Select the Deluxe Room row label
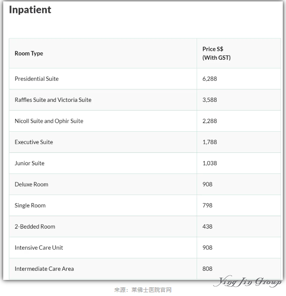Viewport: 286px width, 296px height. click(31, 184)
